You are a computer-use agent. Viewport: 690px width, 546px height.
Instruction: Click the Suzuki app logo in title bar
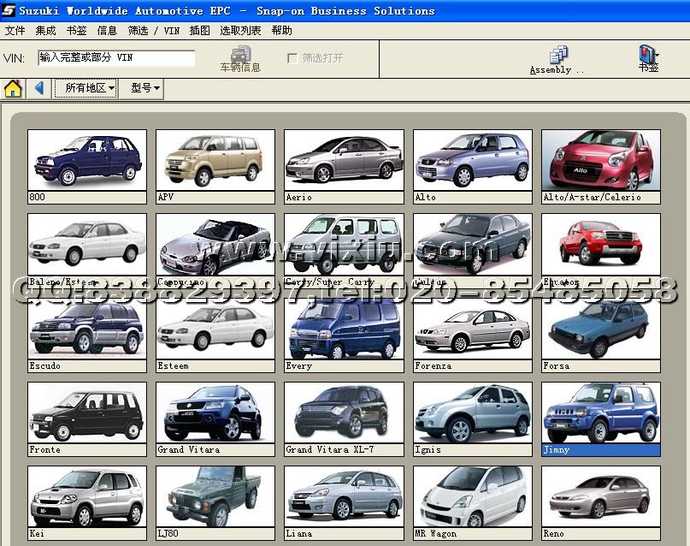pos(9,11)
